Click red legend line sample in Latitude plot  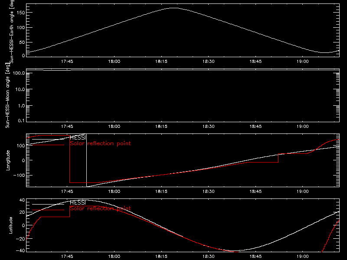(x=48, y=210)
